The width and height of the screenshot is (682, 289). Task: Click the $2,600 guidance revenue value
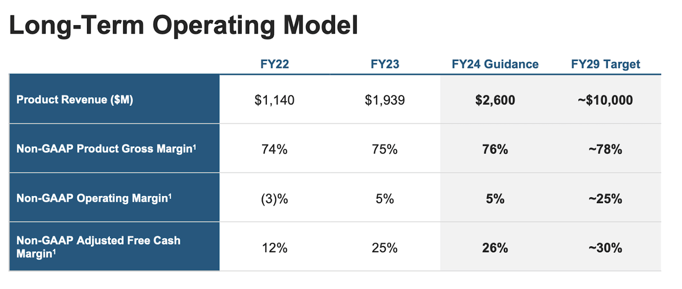tap(495, 100)
